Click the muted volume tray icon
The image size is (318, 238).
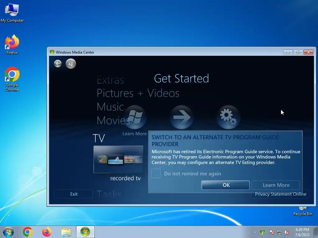[287, 232]
